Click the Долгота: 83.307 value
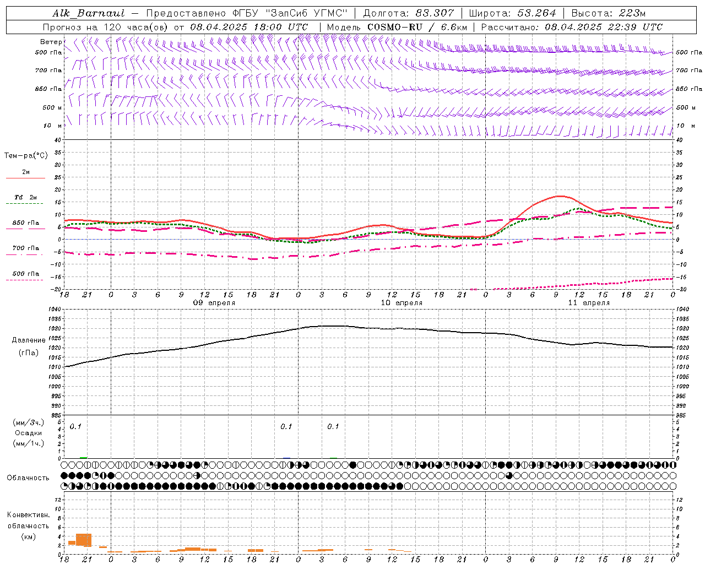Screen dimensions: 705x564 point(409,13)
